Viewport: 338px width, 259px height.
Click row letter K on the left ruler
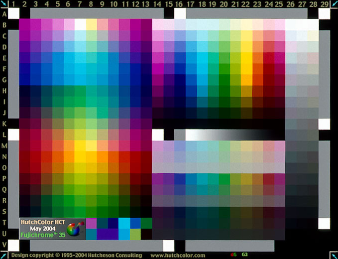coord(4,124)
